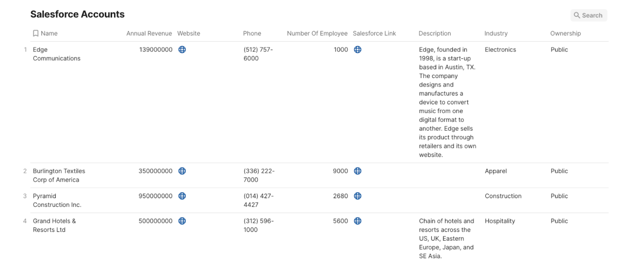Click the Grand Hotels description text

(446, 238)
